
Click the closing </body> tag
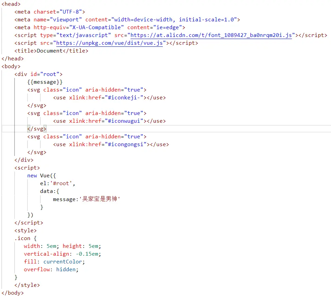pyautogui.click(x=13, y=293)
